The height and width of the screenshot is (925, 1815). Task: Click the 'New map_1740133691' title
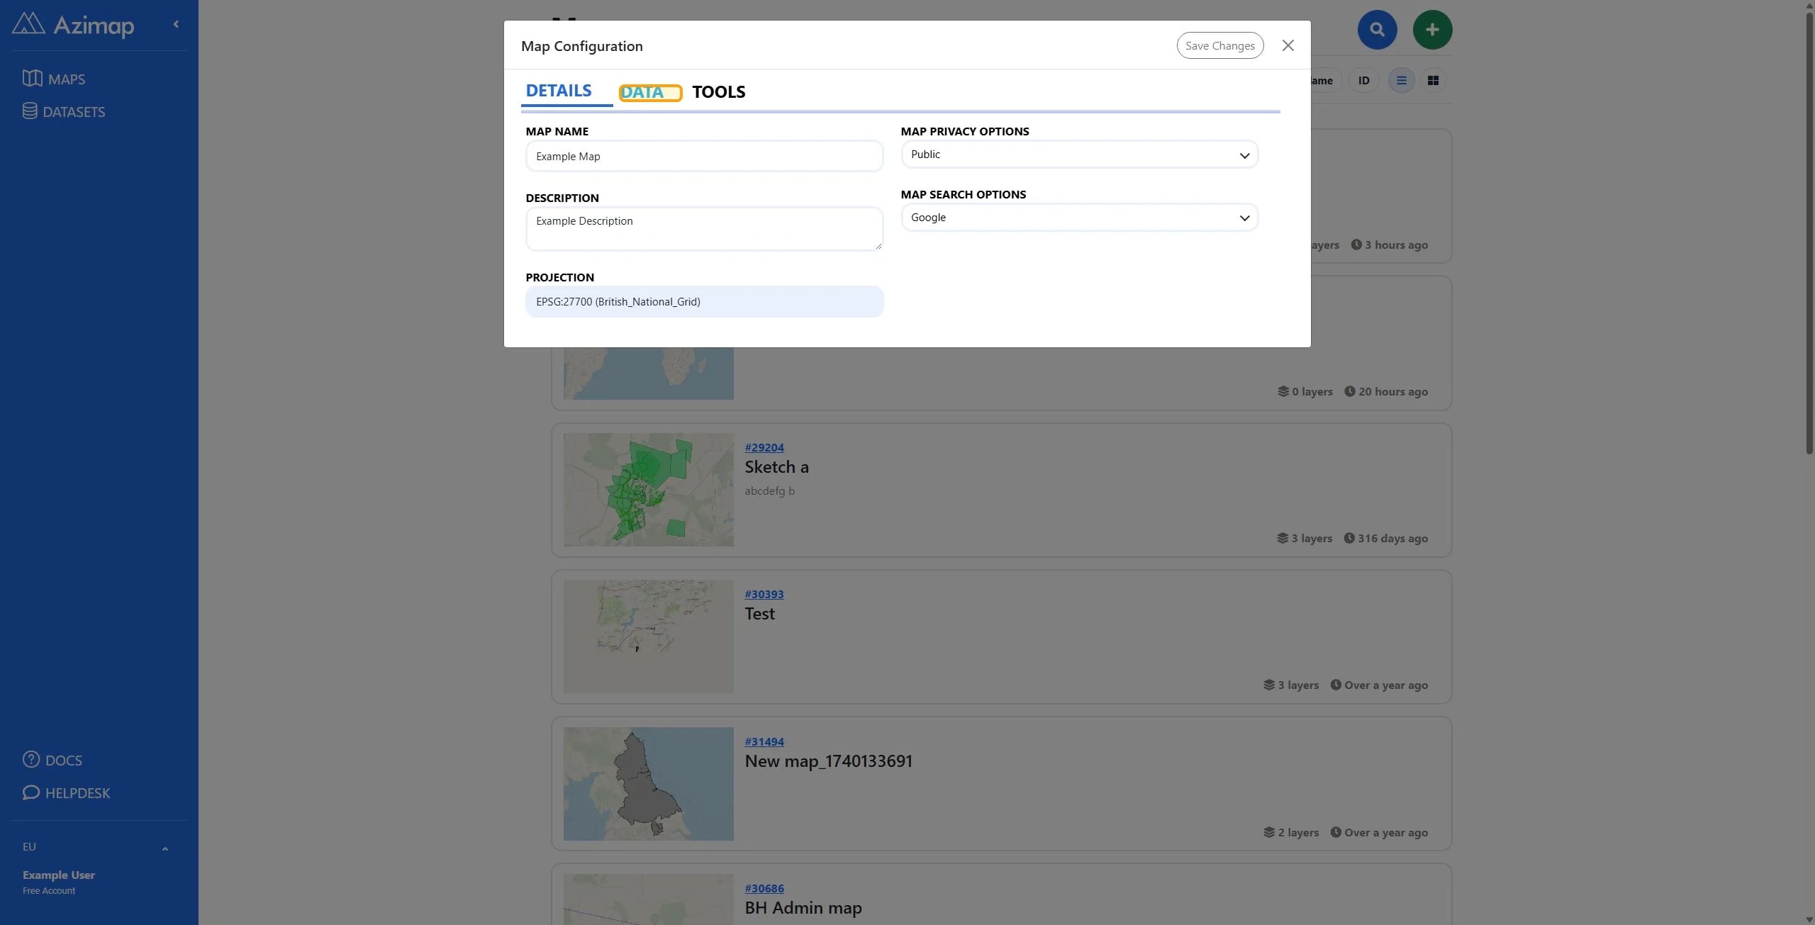(828, 761)
